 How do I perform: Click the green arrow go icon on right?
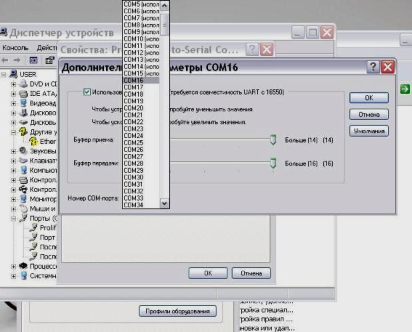point(405,89)
